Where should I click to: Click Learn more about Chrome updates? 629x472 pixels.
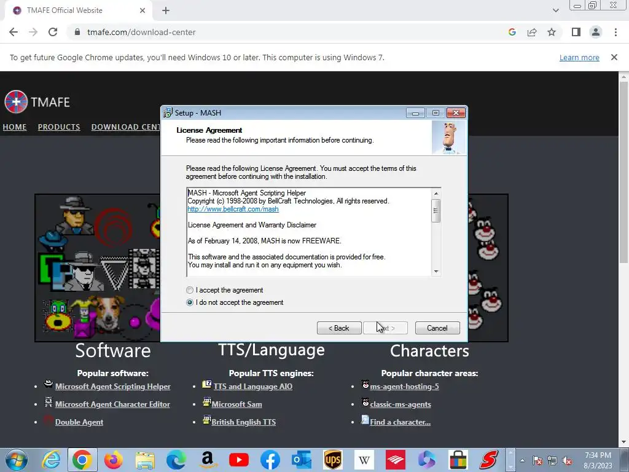pyautogui.click(x=579, y=57)
